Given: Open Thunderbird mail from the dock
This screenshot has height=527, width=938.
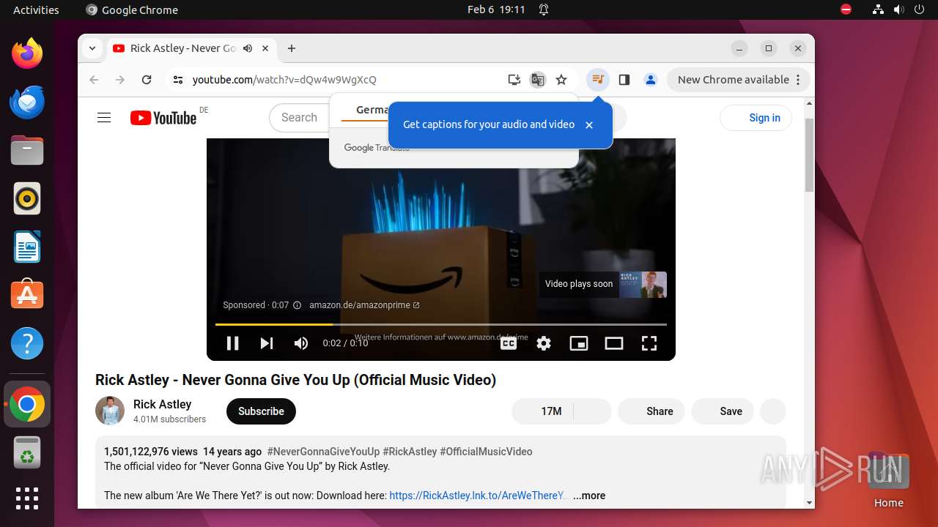Looking at the screenshot, I should pyautogui.click(x=27, y=102).
